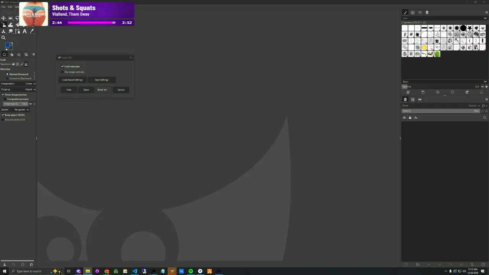Click the Save Settings button
489x275 pixels.
(102, 80)
